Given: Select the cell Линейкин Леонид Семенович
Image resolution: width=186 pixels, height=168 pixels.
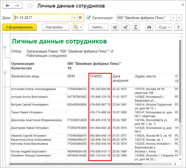Looking at the screenshot, I should click(x=38, y=157).
